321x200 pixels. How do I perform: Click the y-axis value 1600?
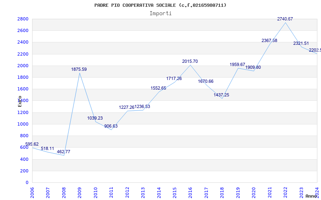coord(23,89)
